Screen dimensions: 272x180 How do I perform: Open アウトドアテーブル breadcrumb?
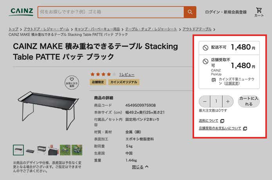click(x=197, y=29)
